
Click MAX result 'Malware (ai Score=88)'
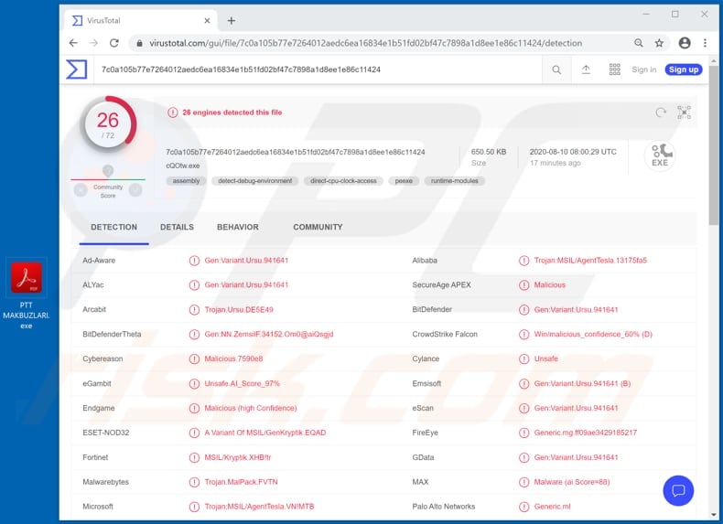(x=572, y=482)
